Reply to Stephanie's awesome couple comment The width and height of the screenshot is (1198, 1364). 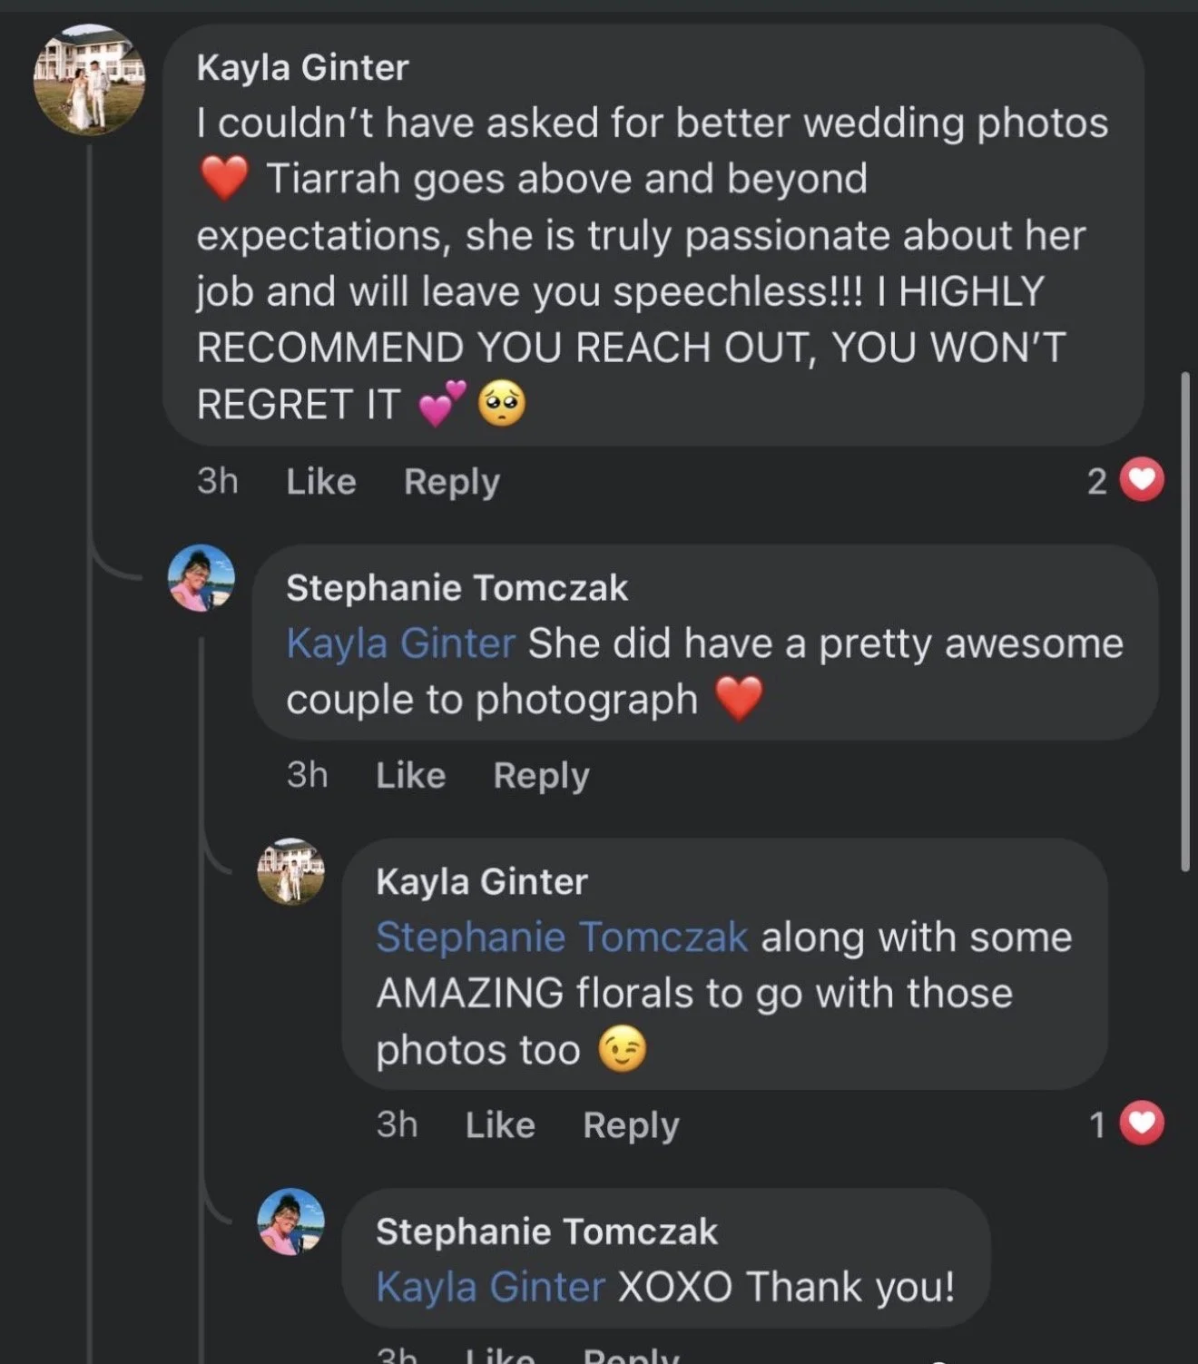542,776
